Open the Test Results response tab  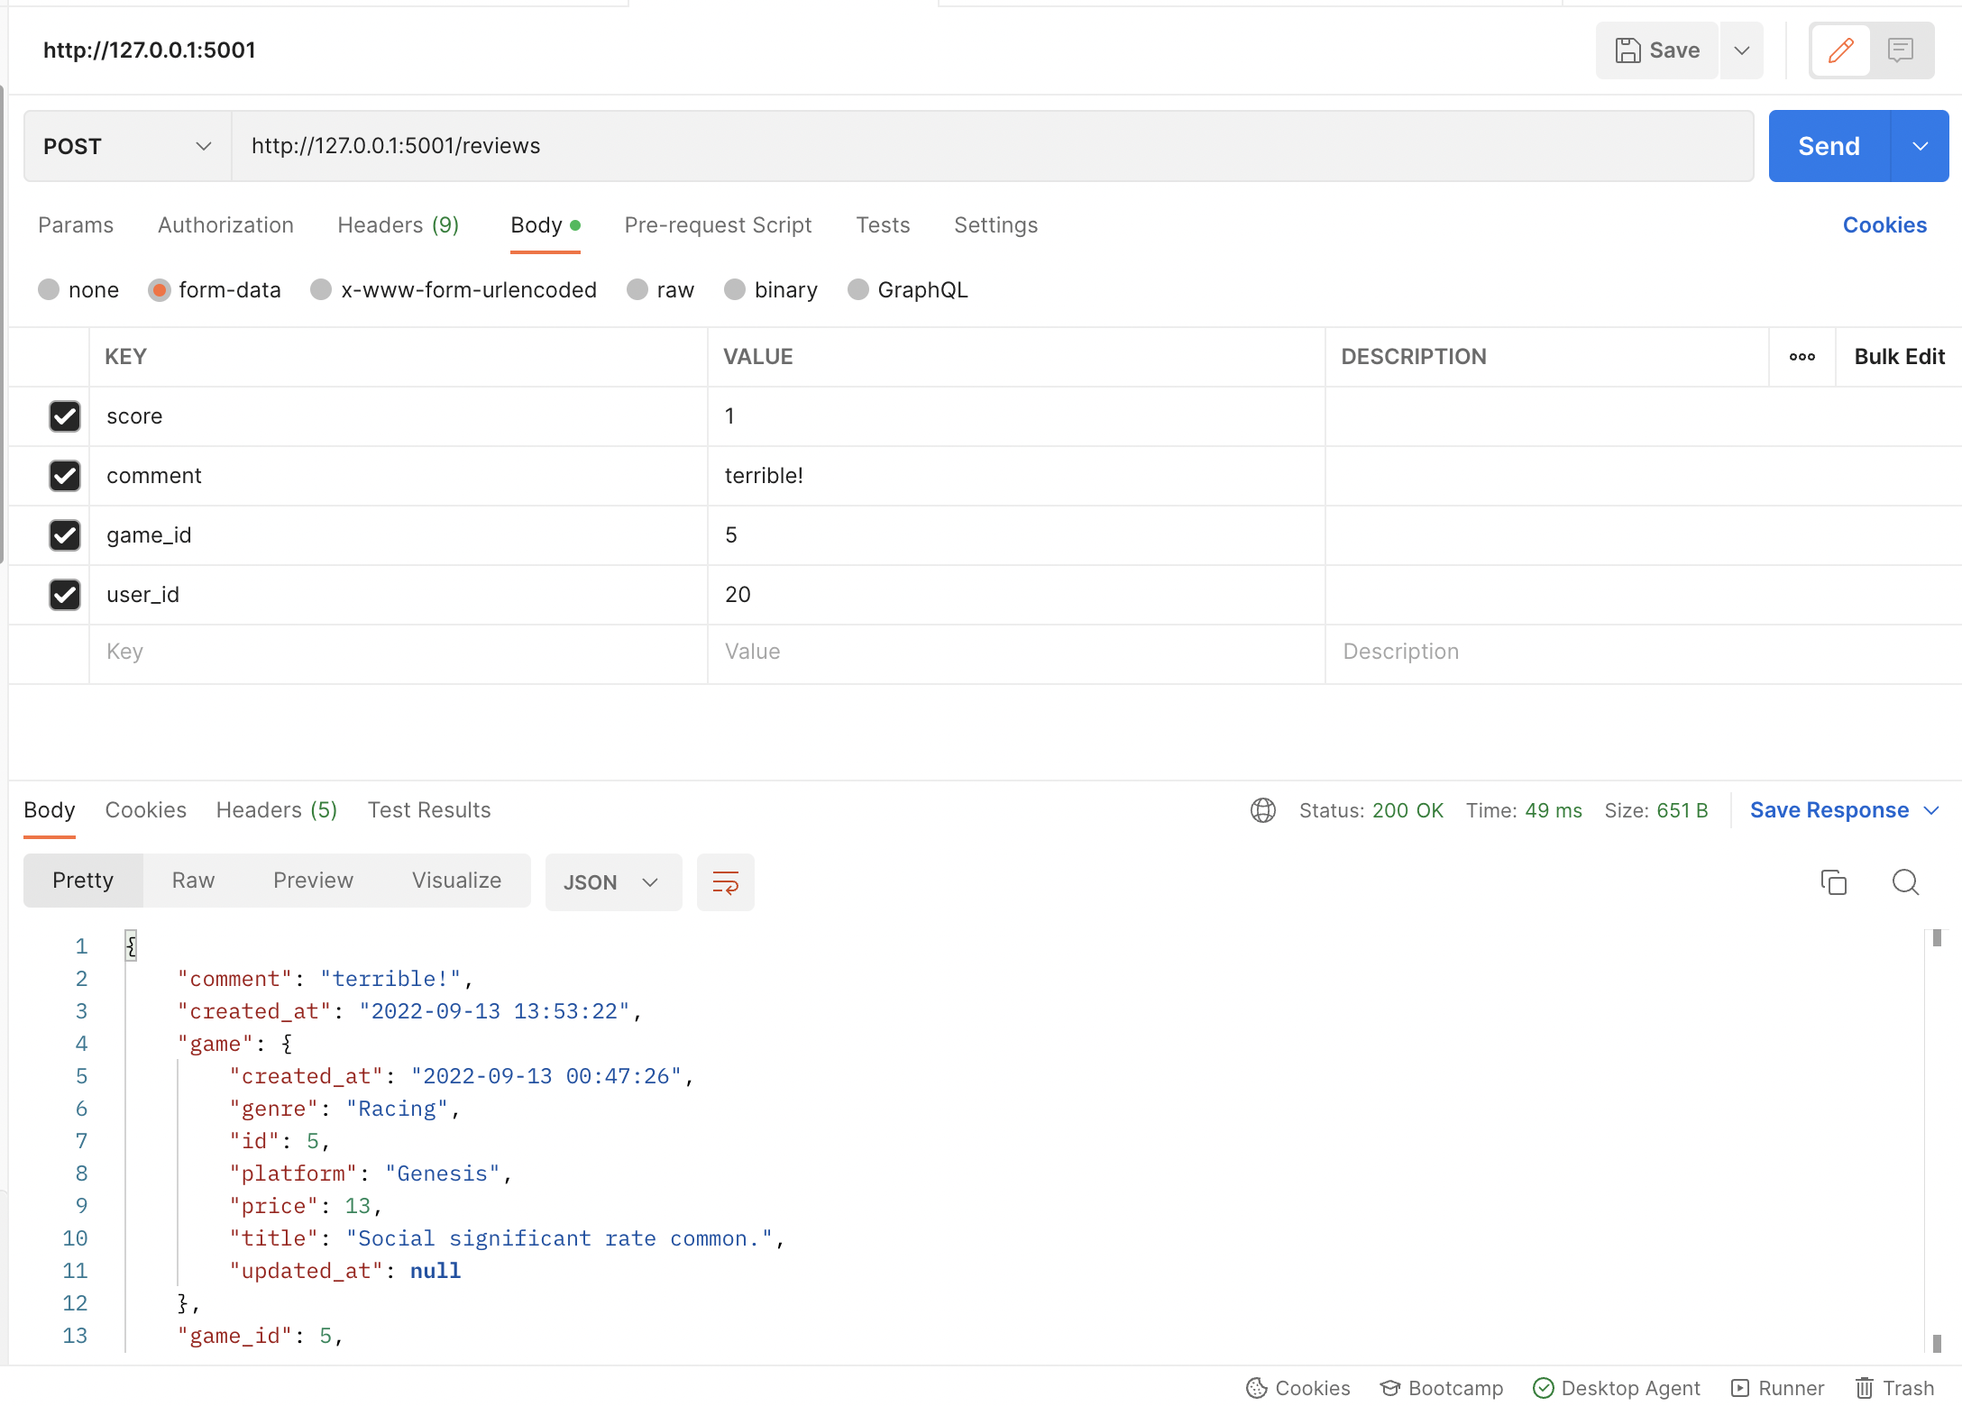point(428,810)
